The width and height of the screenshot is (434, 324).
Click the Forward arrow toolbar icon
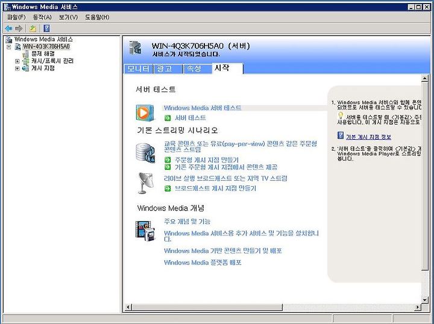pyautogui.click(x=19, y=28)
